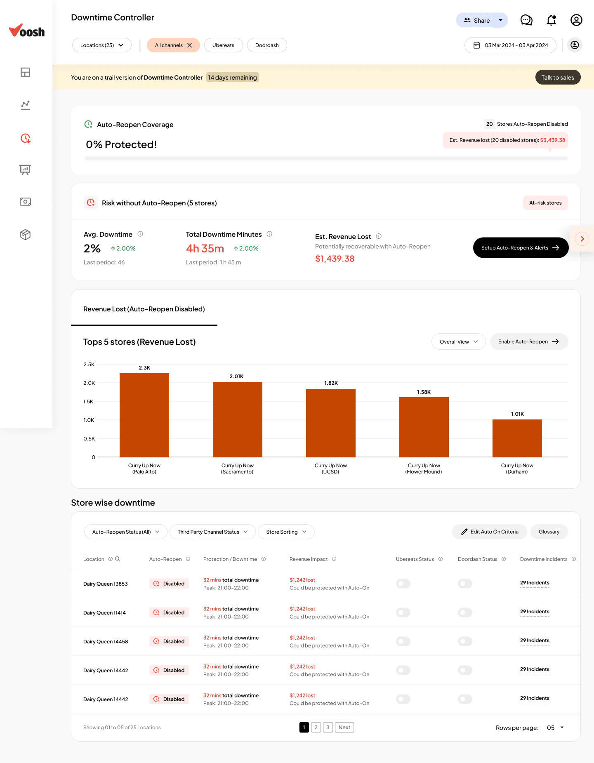Click info icon beside Doordash Status header
Viewport: 594px width, 763px height.
504,559
